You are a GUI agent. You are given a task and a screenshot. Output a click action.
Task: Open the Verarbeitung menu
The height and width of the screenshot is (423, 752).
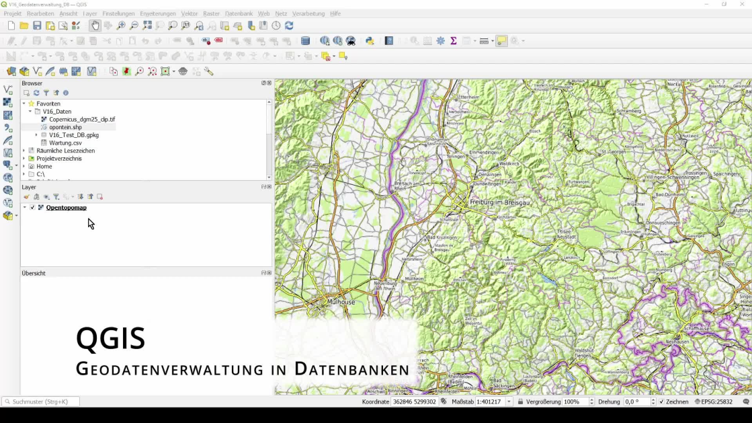point(308,13)
